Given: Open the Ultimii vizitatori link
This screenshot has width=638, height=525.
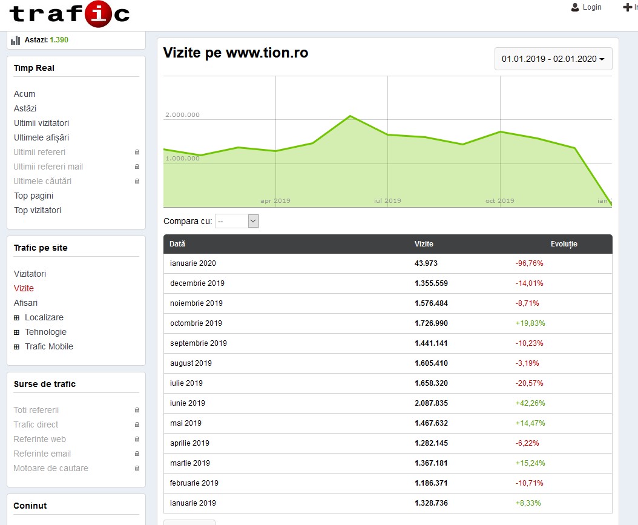Looking at the screenshot, I should click(x=41, y=123).
